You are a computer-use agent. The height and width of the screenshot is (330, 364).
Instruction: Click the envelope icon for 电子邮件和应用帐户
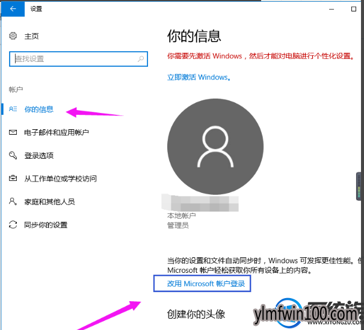click(x=13, y=132)
